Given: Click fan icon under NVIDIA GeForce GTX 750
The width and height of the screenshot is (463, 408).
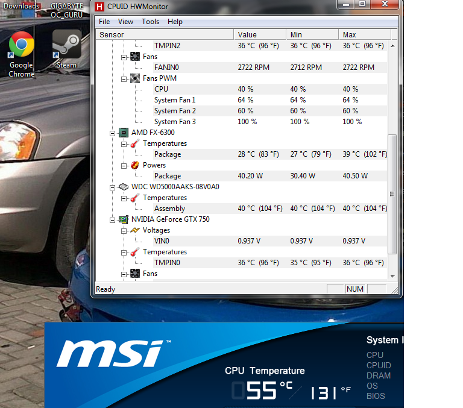Looking at the screenshot, I should tap(135, 274).
